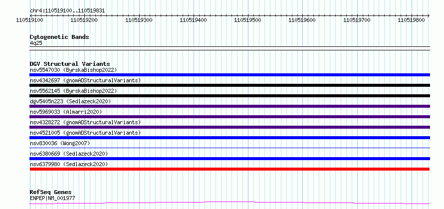The image size is (444, 209).
Task: Open the DGV Structural Variants track heading
Action: tap(70, 64)
